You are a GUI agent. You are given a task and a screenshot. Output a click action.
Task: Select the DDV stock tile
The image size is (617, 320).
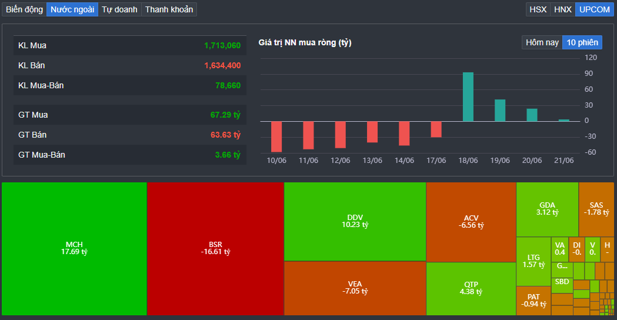(x=355, y=221)
